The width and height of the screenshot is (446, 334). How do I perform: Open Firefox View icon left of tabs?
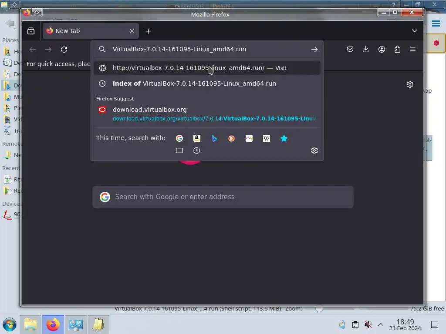click(x=31, y=31)
